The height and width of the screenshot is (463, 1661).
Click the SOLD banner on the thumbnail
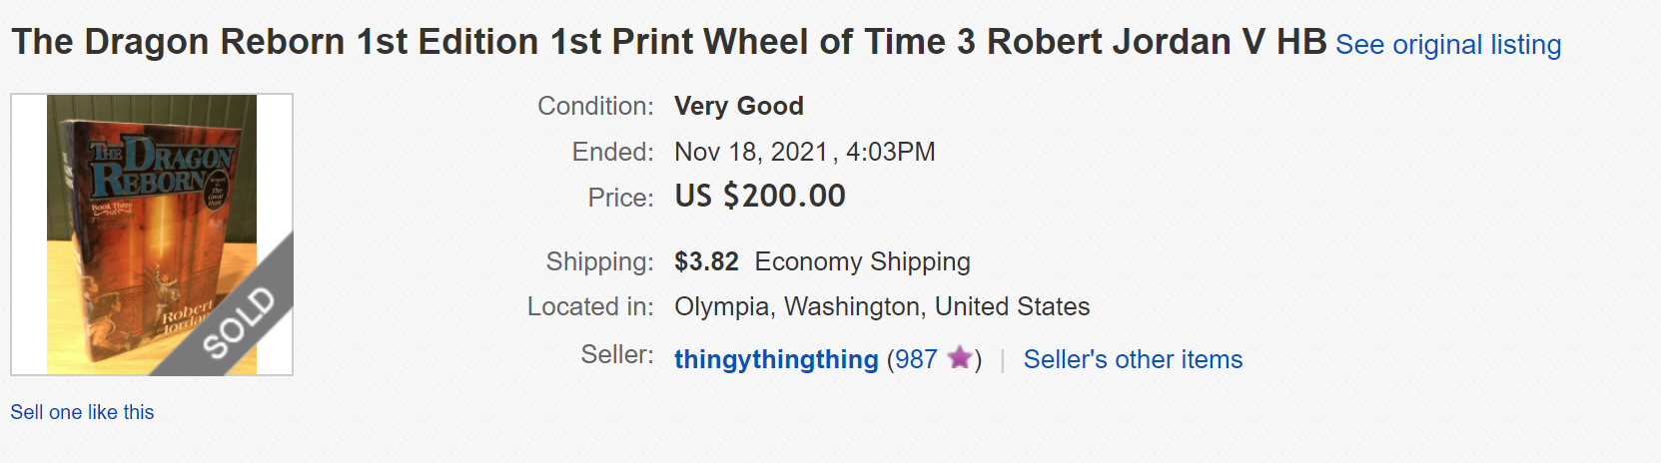[x=239, y=321]
